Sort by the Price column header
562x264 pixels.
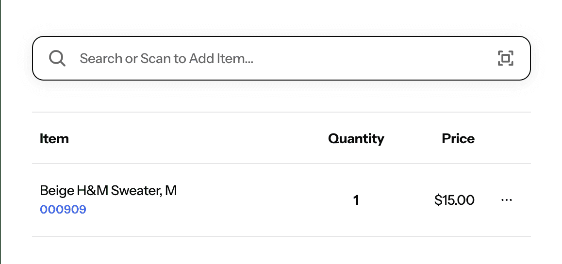point(458,138)
